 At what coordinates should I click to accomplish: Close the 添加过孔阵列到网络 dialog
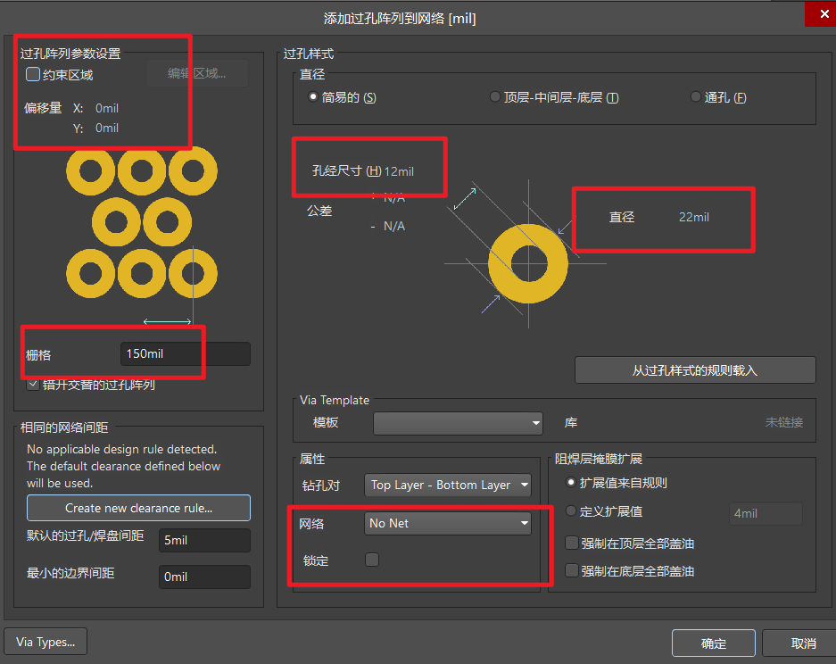pyautogui.click(x=824, y=14)
